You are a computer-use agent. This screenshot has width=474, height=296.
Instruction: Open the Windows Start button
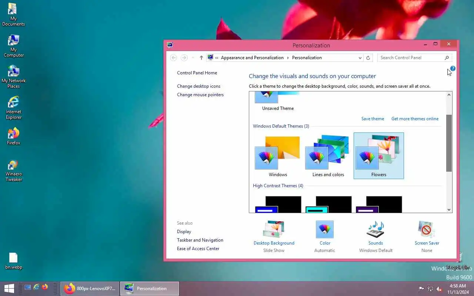[9, 288]
